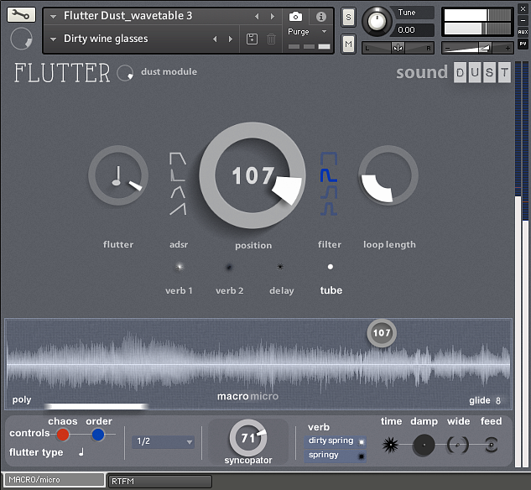
Task: Click the 107 position marker on waveform
Action: (x=382, y=333)
